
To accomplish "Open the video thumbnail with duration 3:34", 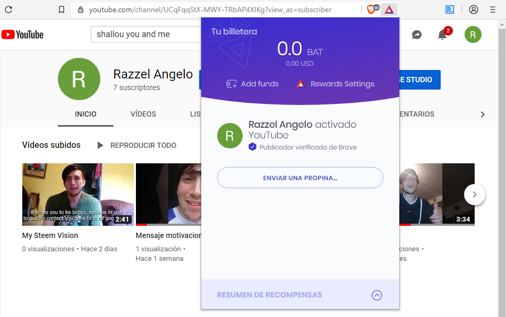I will [437, 194].
